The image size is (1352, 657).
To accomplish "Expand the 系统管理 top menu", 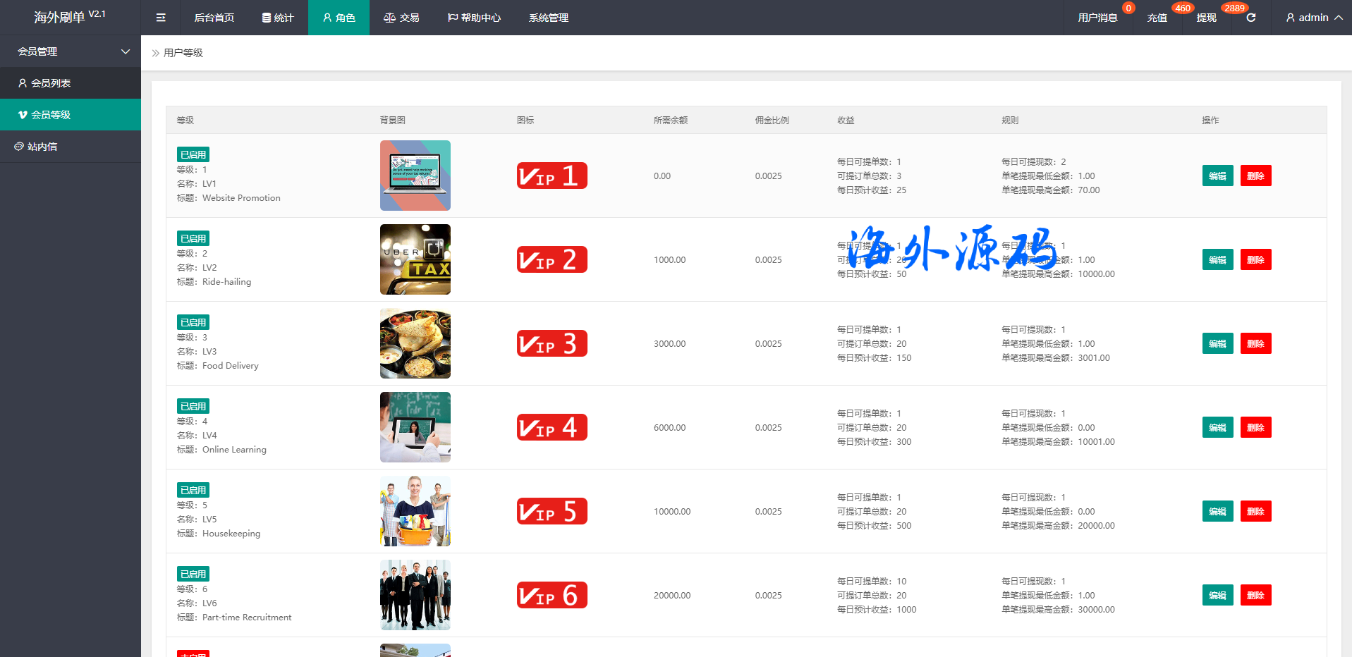I will click(548, 18).
